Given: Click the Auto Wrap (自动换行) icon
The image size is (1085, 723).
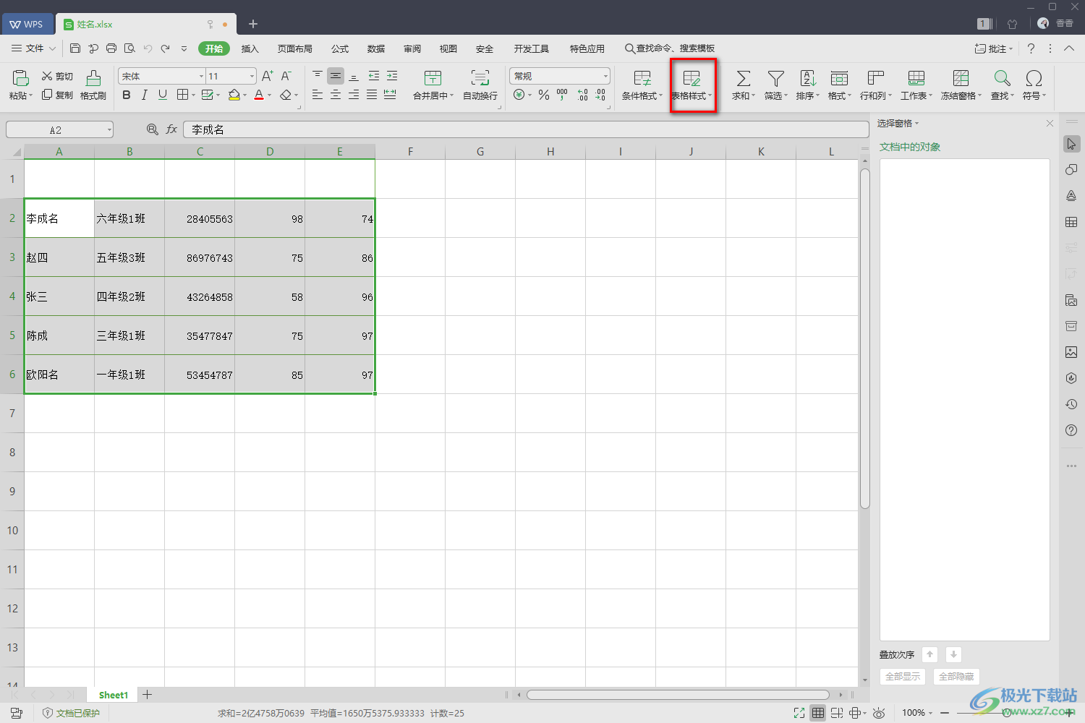Looking at the screenshot, I should coord(480,78).
